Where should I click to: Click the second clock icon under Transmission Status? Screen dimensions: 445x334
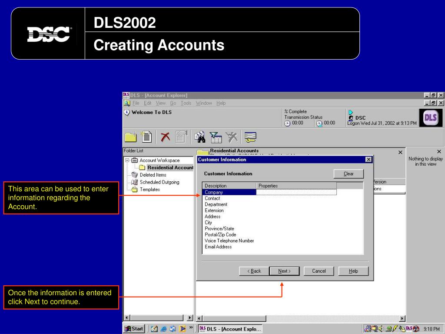(319, 123)
